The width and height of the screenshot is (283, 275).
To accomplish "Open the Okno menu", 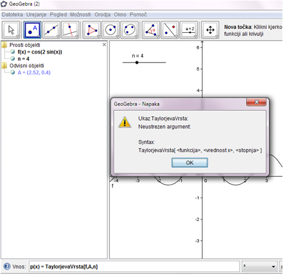I will coord(120,14).
